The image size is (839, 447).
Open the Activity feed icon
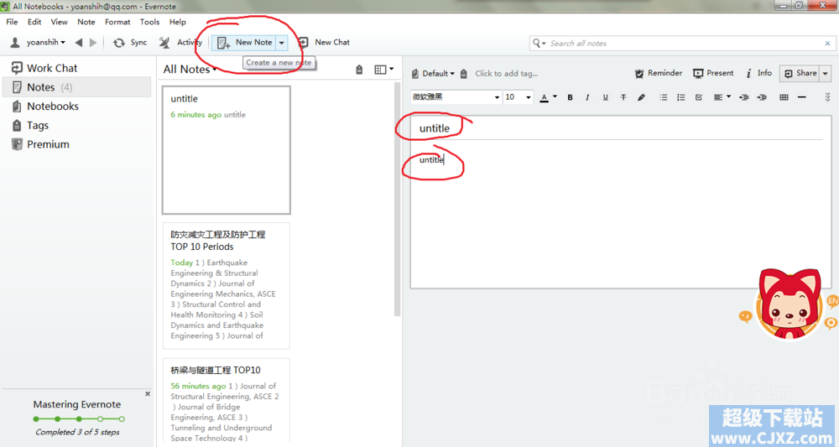click(164, 42)
